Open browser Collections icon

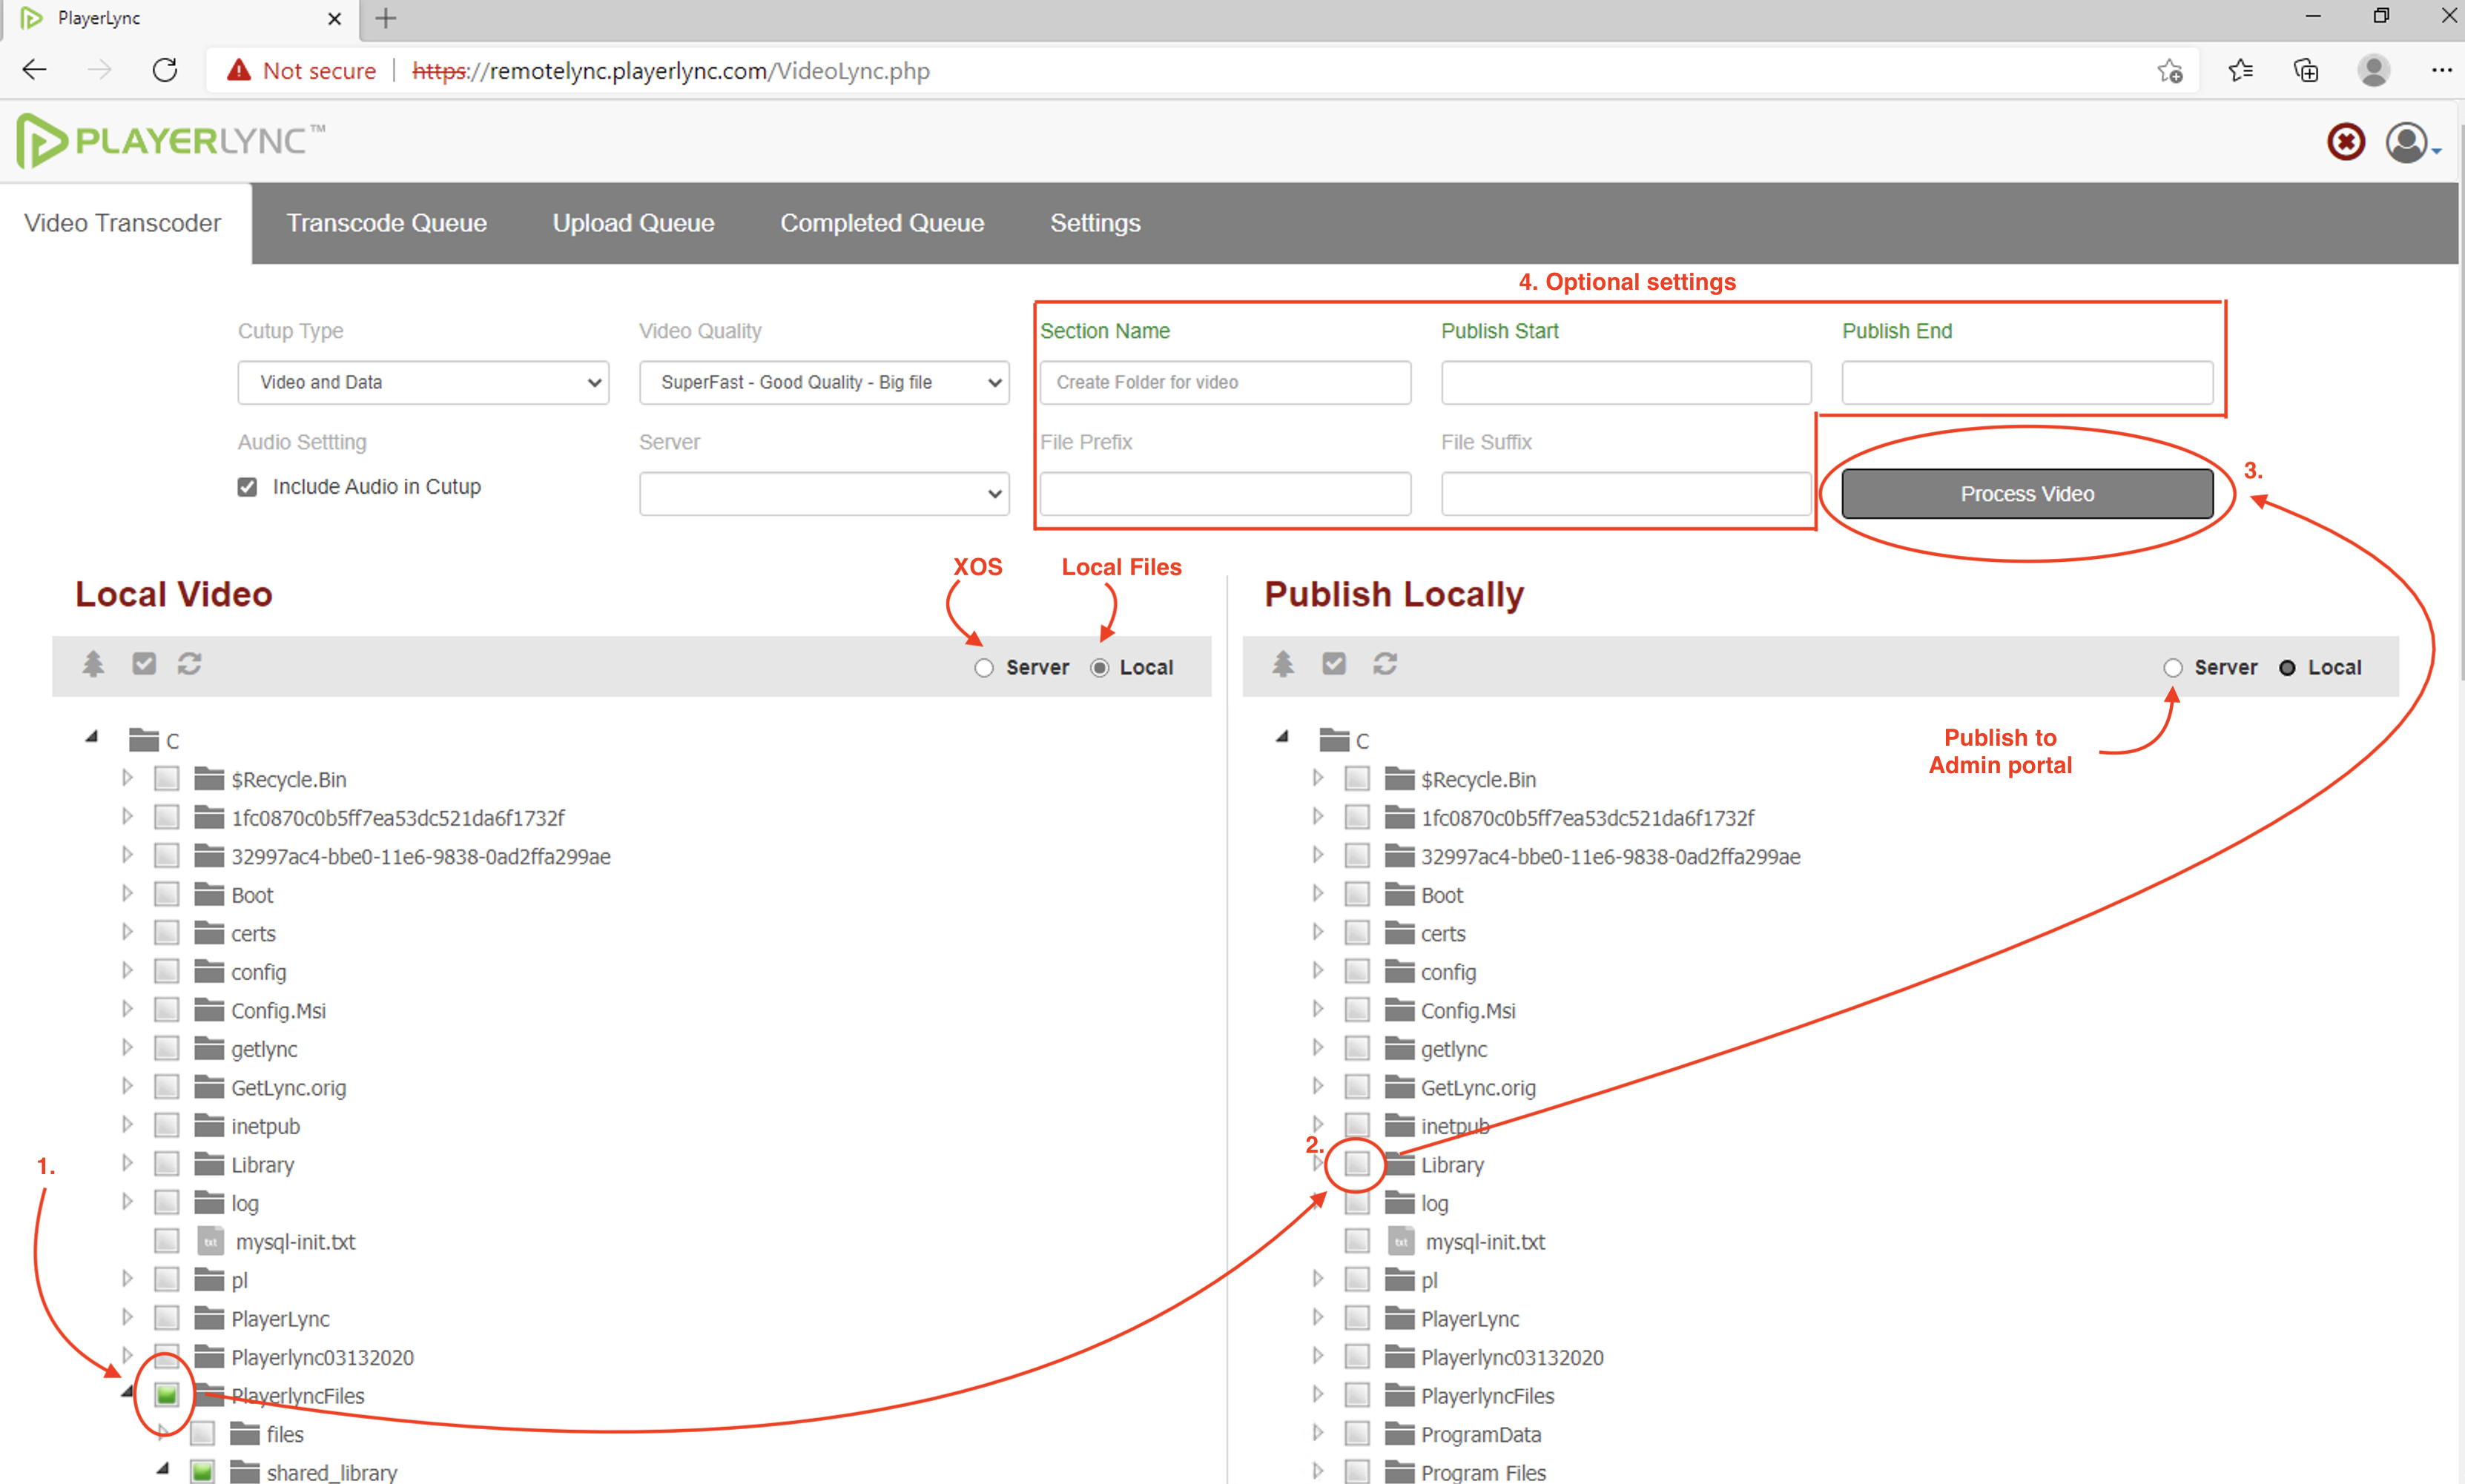[2306, 71]
